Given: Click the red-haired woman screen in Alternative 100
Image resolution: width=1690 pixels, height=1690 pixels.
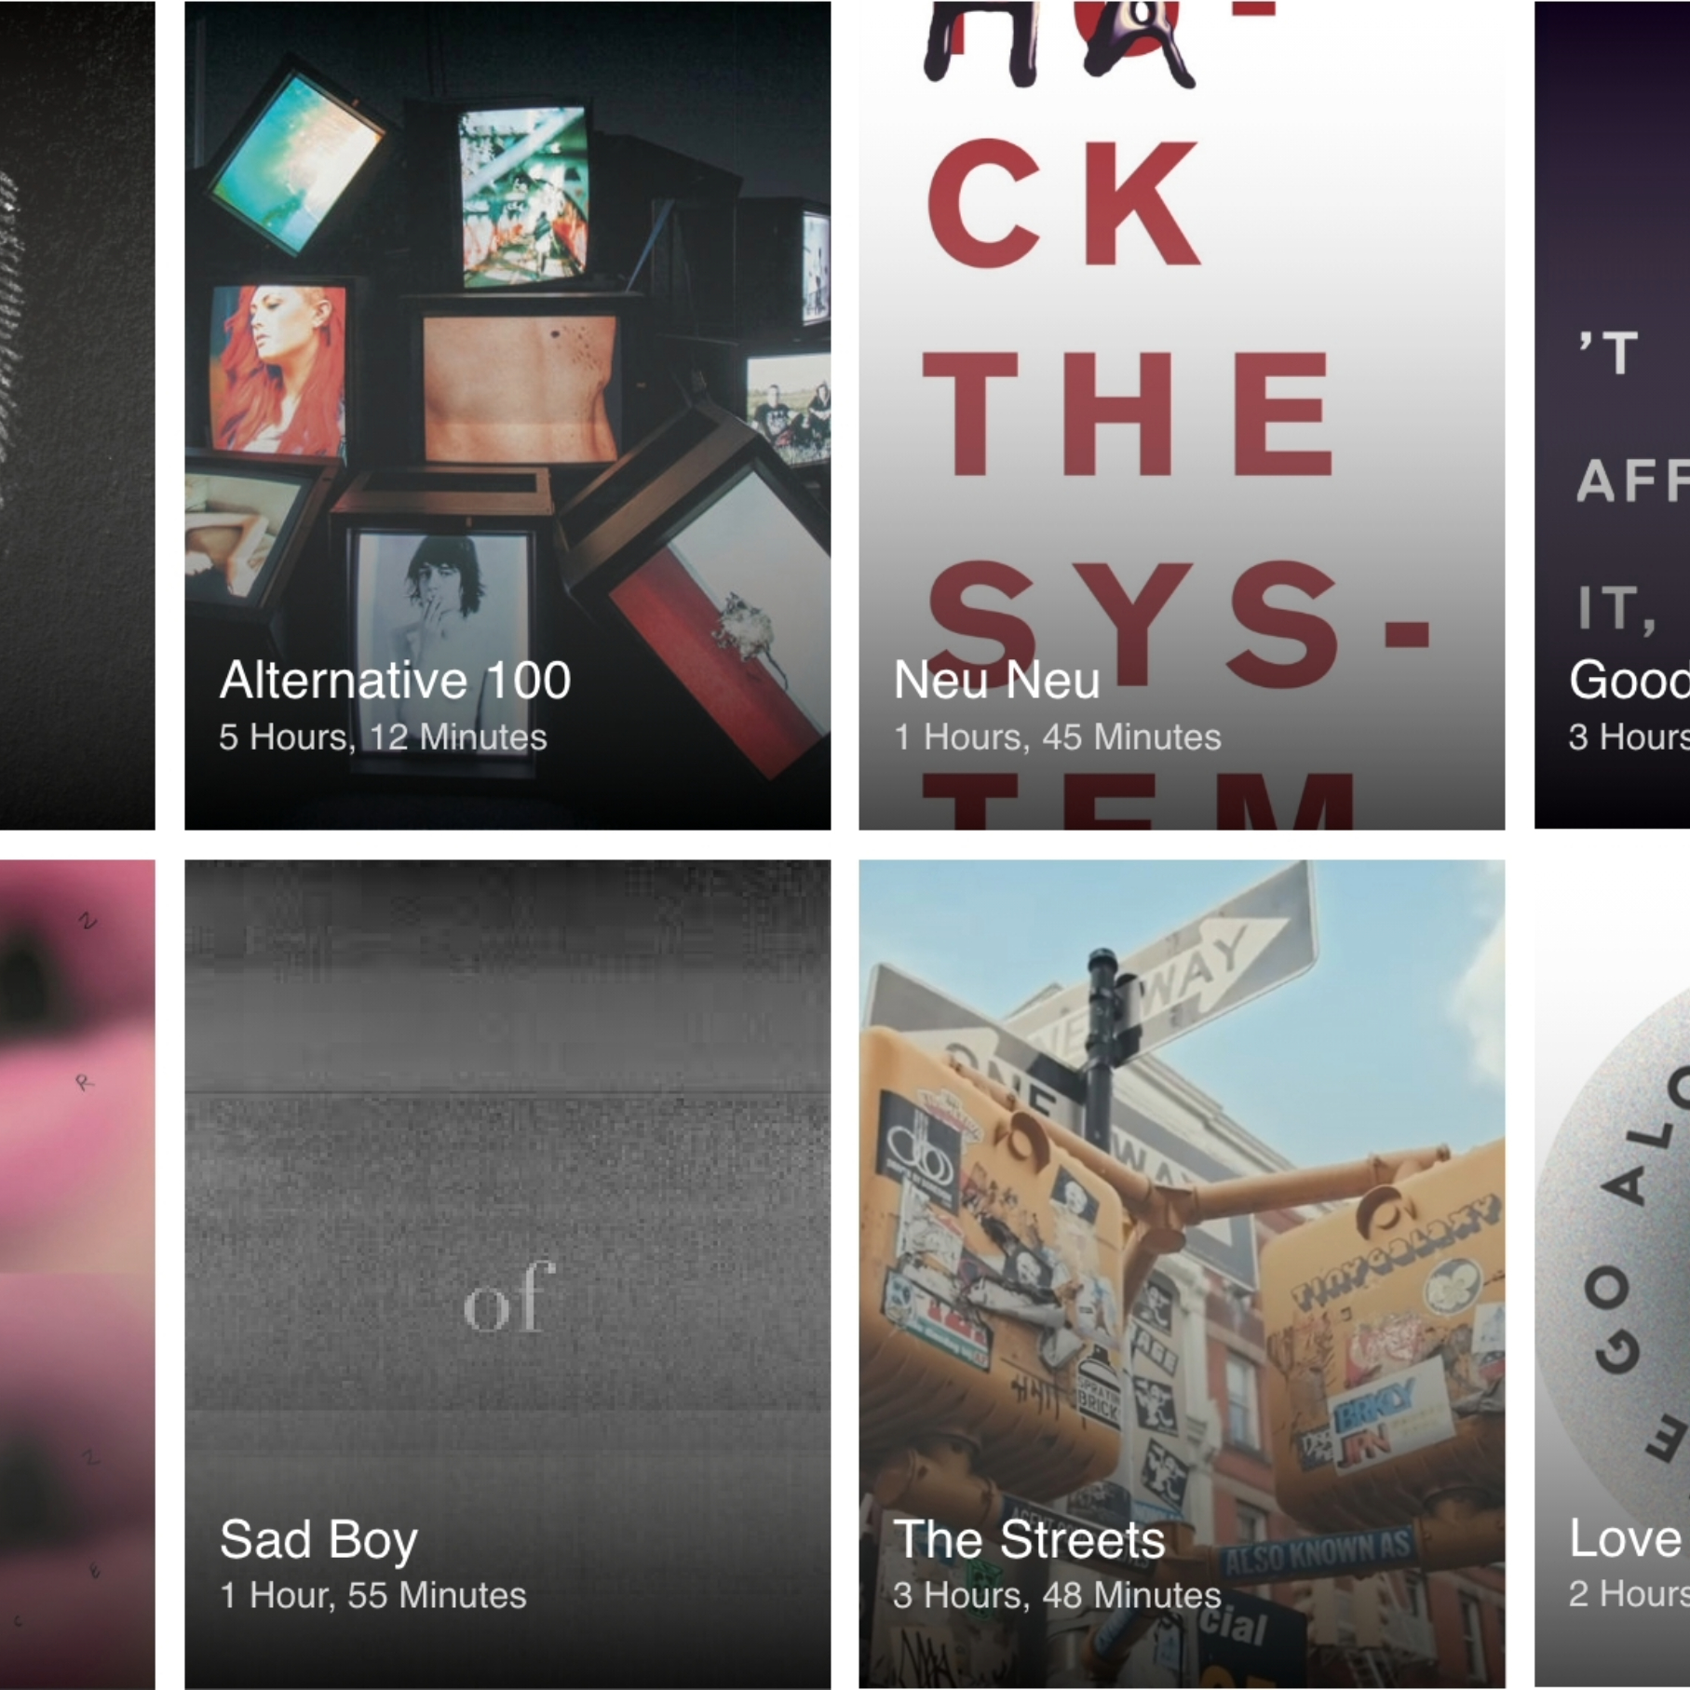Looking at the screenshot, I should (277, 369).
